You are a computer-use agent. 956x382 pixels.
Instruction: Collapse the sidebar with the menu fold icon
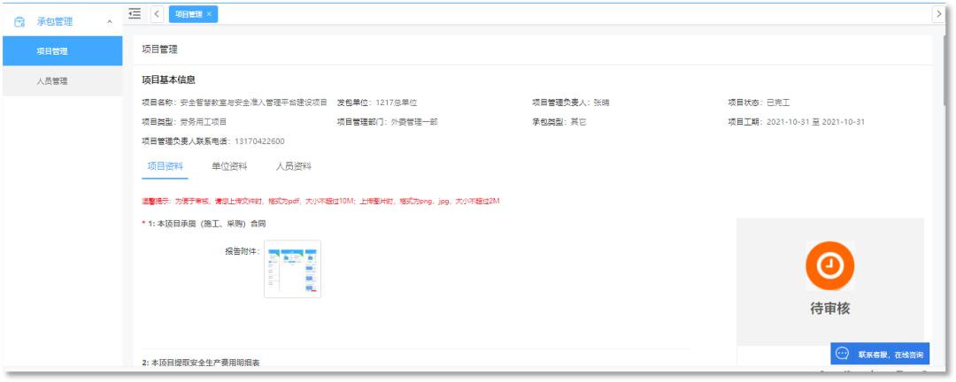click(x=135, y=13)
